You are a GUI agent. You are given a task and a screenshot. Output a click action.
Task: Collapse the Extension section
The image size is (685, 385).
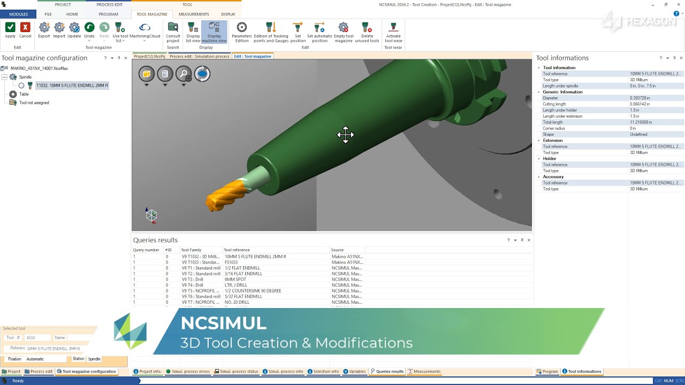point(539,141)
